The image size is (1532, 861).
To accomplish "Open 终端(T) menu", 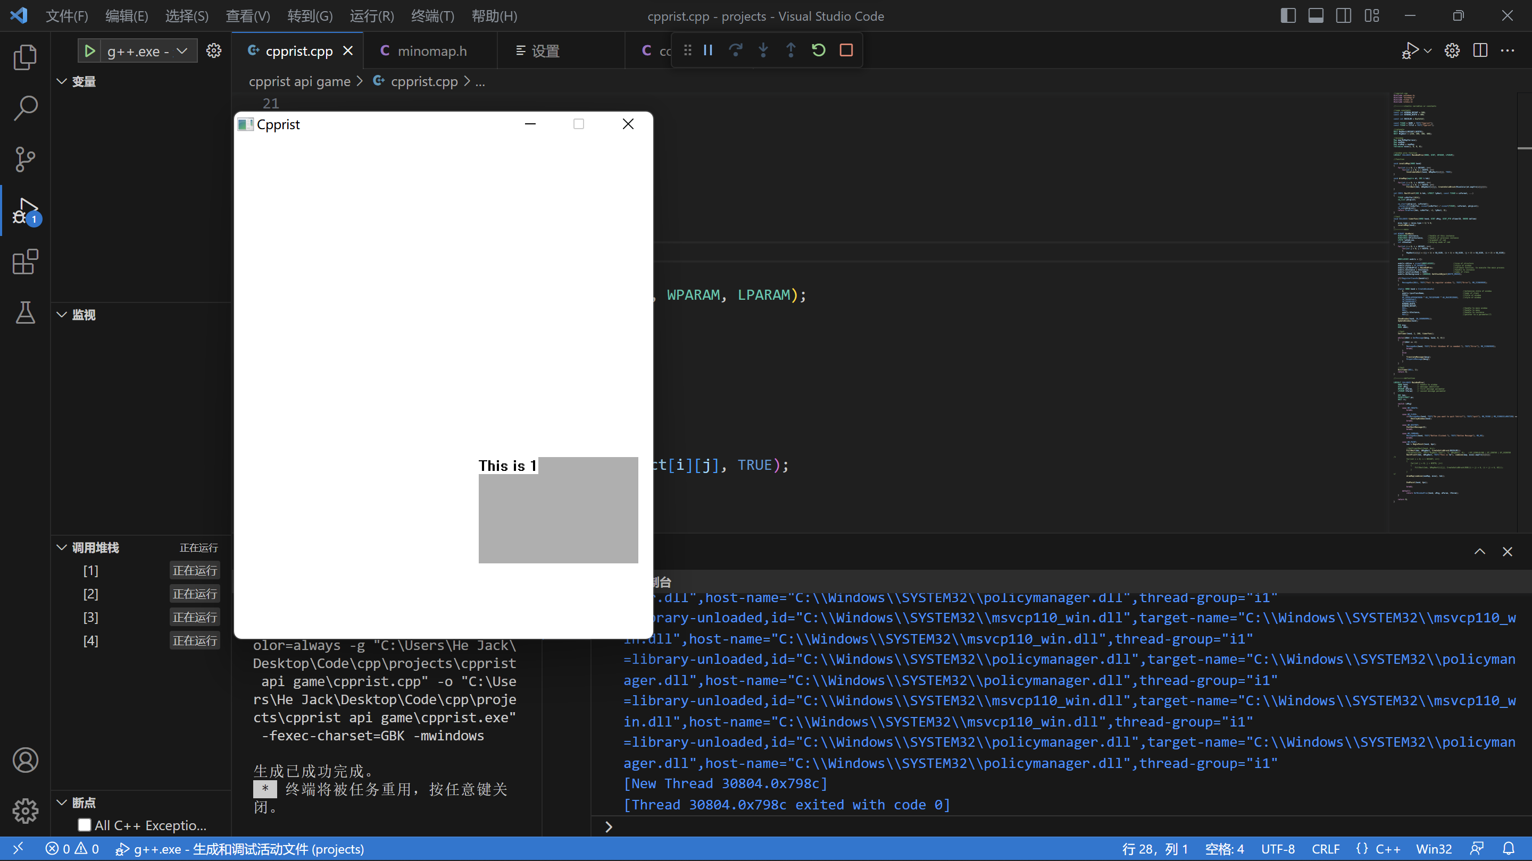I will click(x=432, y=16).
